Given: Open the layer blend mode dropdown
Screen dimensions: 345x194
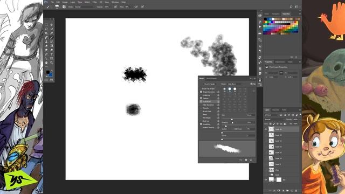Looking at the screenshot, I should tap(274, 119).
